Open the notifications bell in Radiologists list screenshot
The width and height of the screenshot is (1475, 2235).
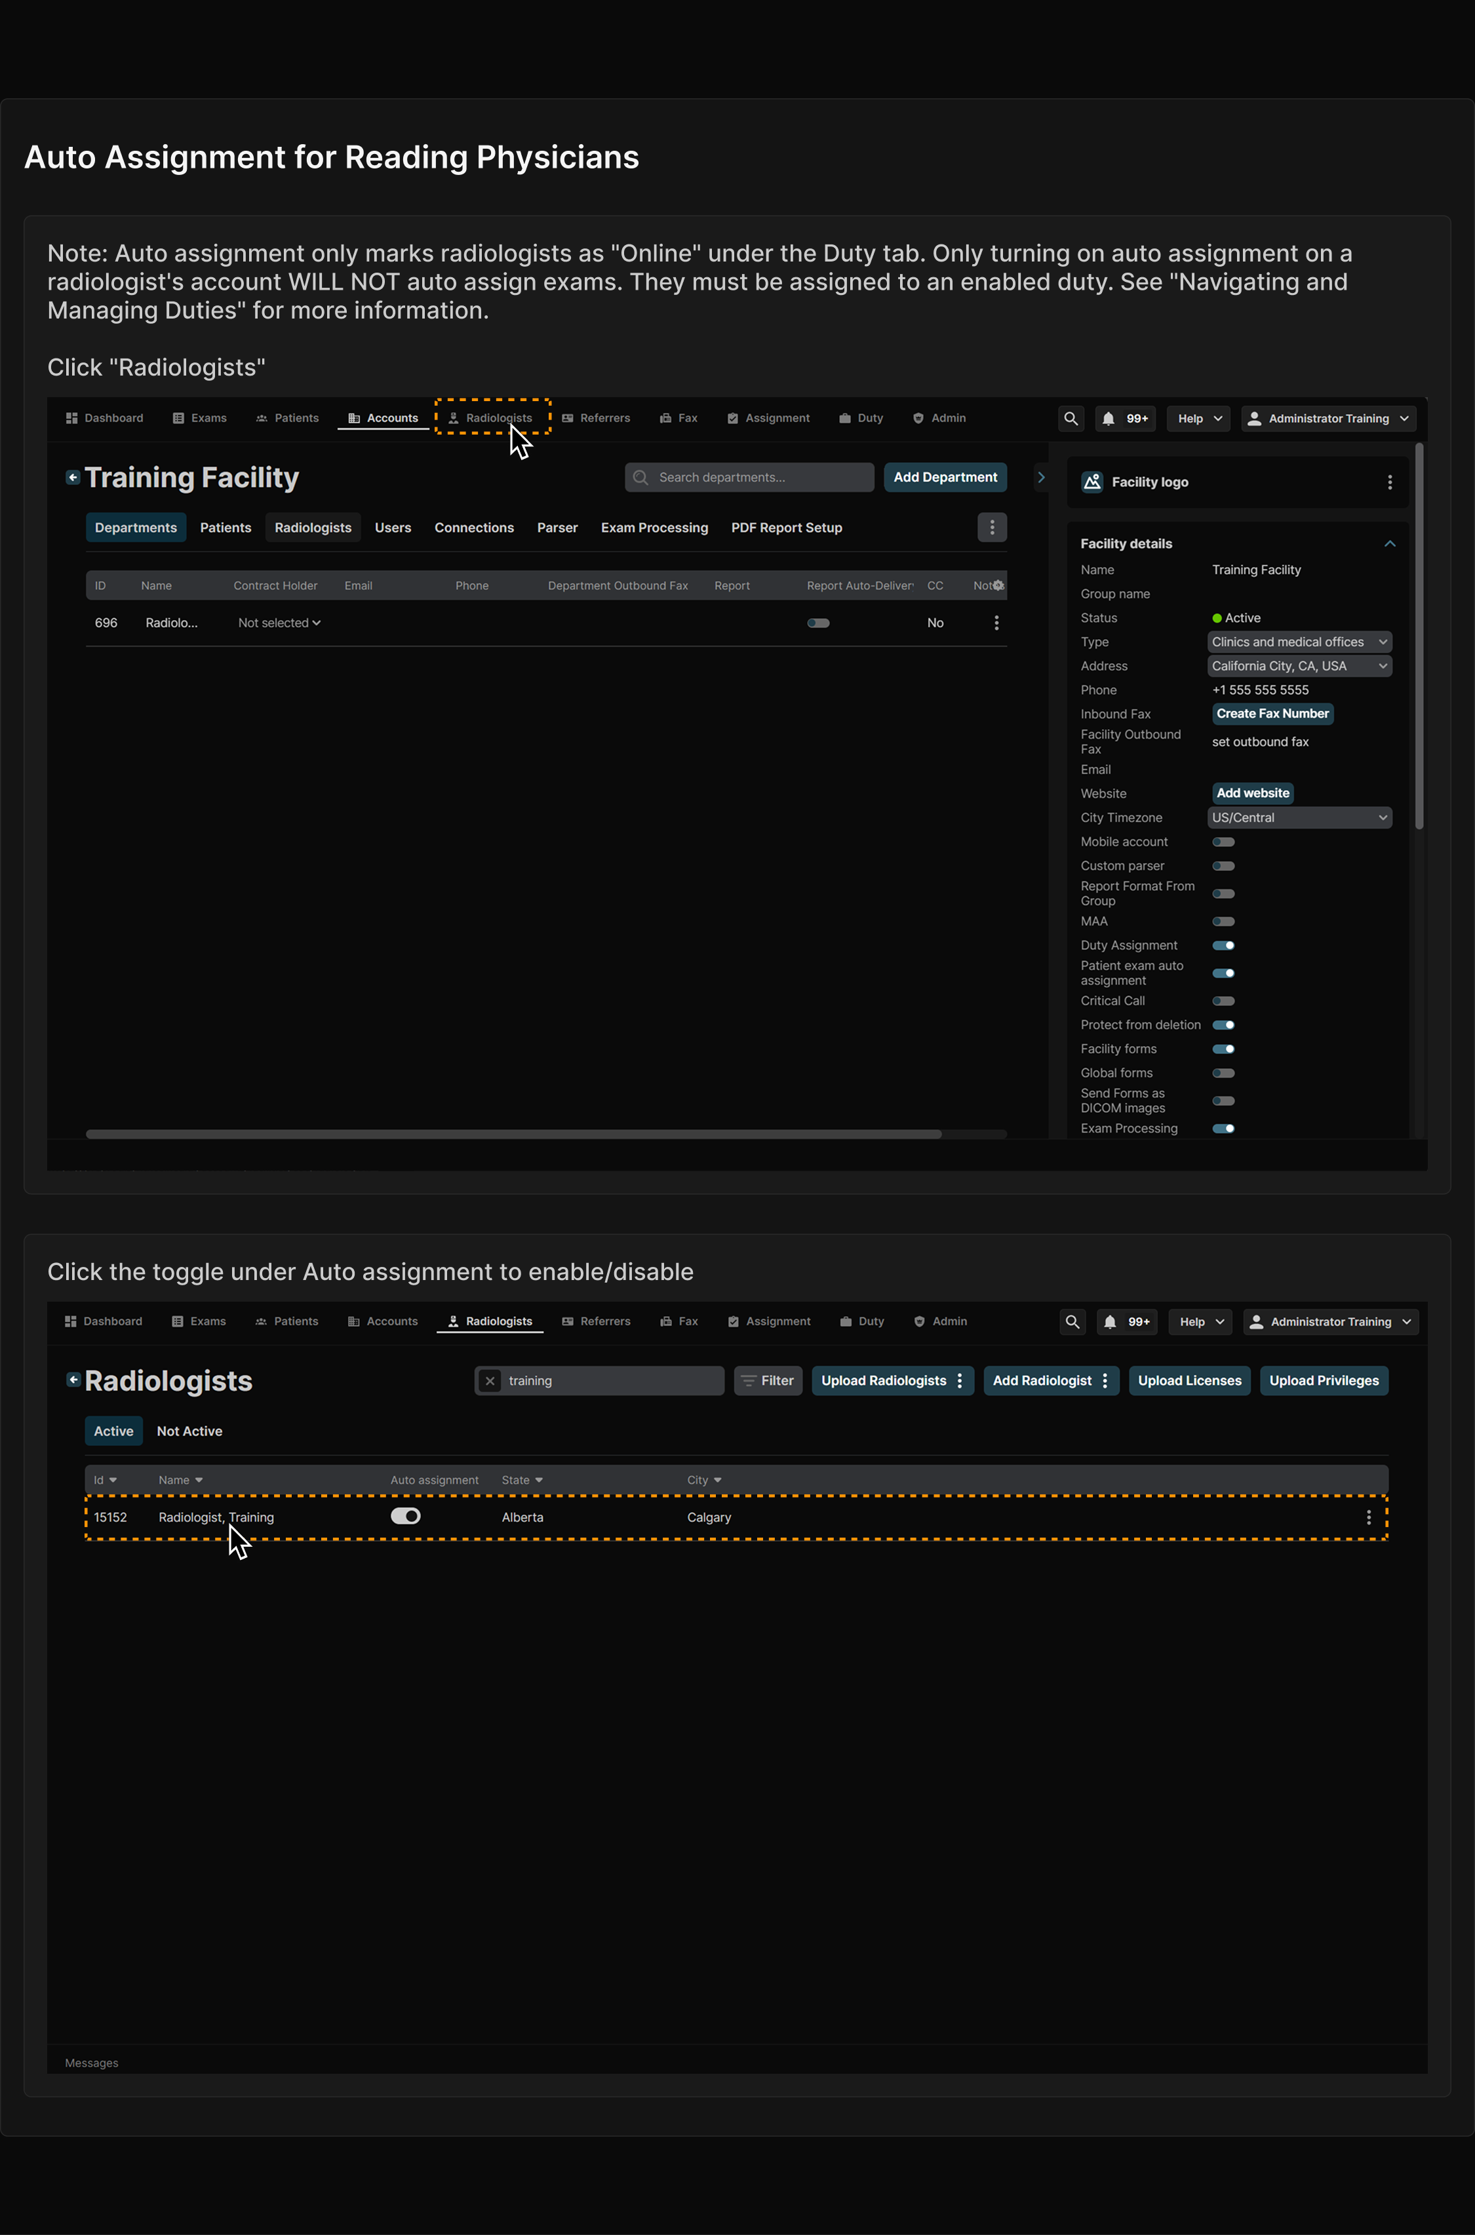coord(1110,1321)
